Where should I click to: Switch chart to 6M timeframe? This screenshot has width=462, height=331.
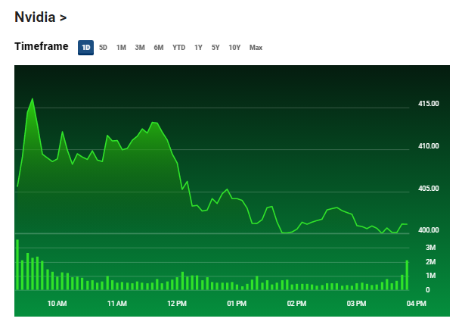[x=158, y=48]
